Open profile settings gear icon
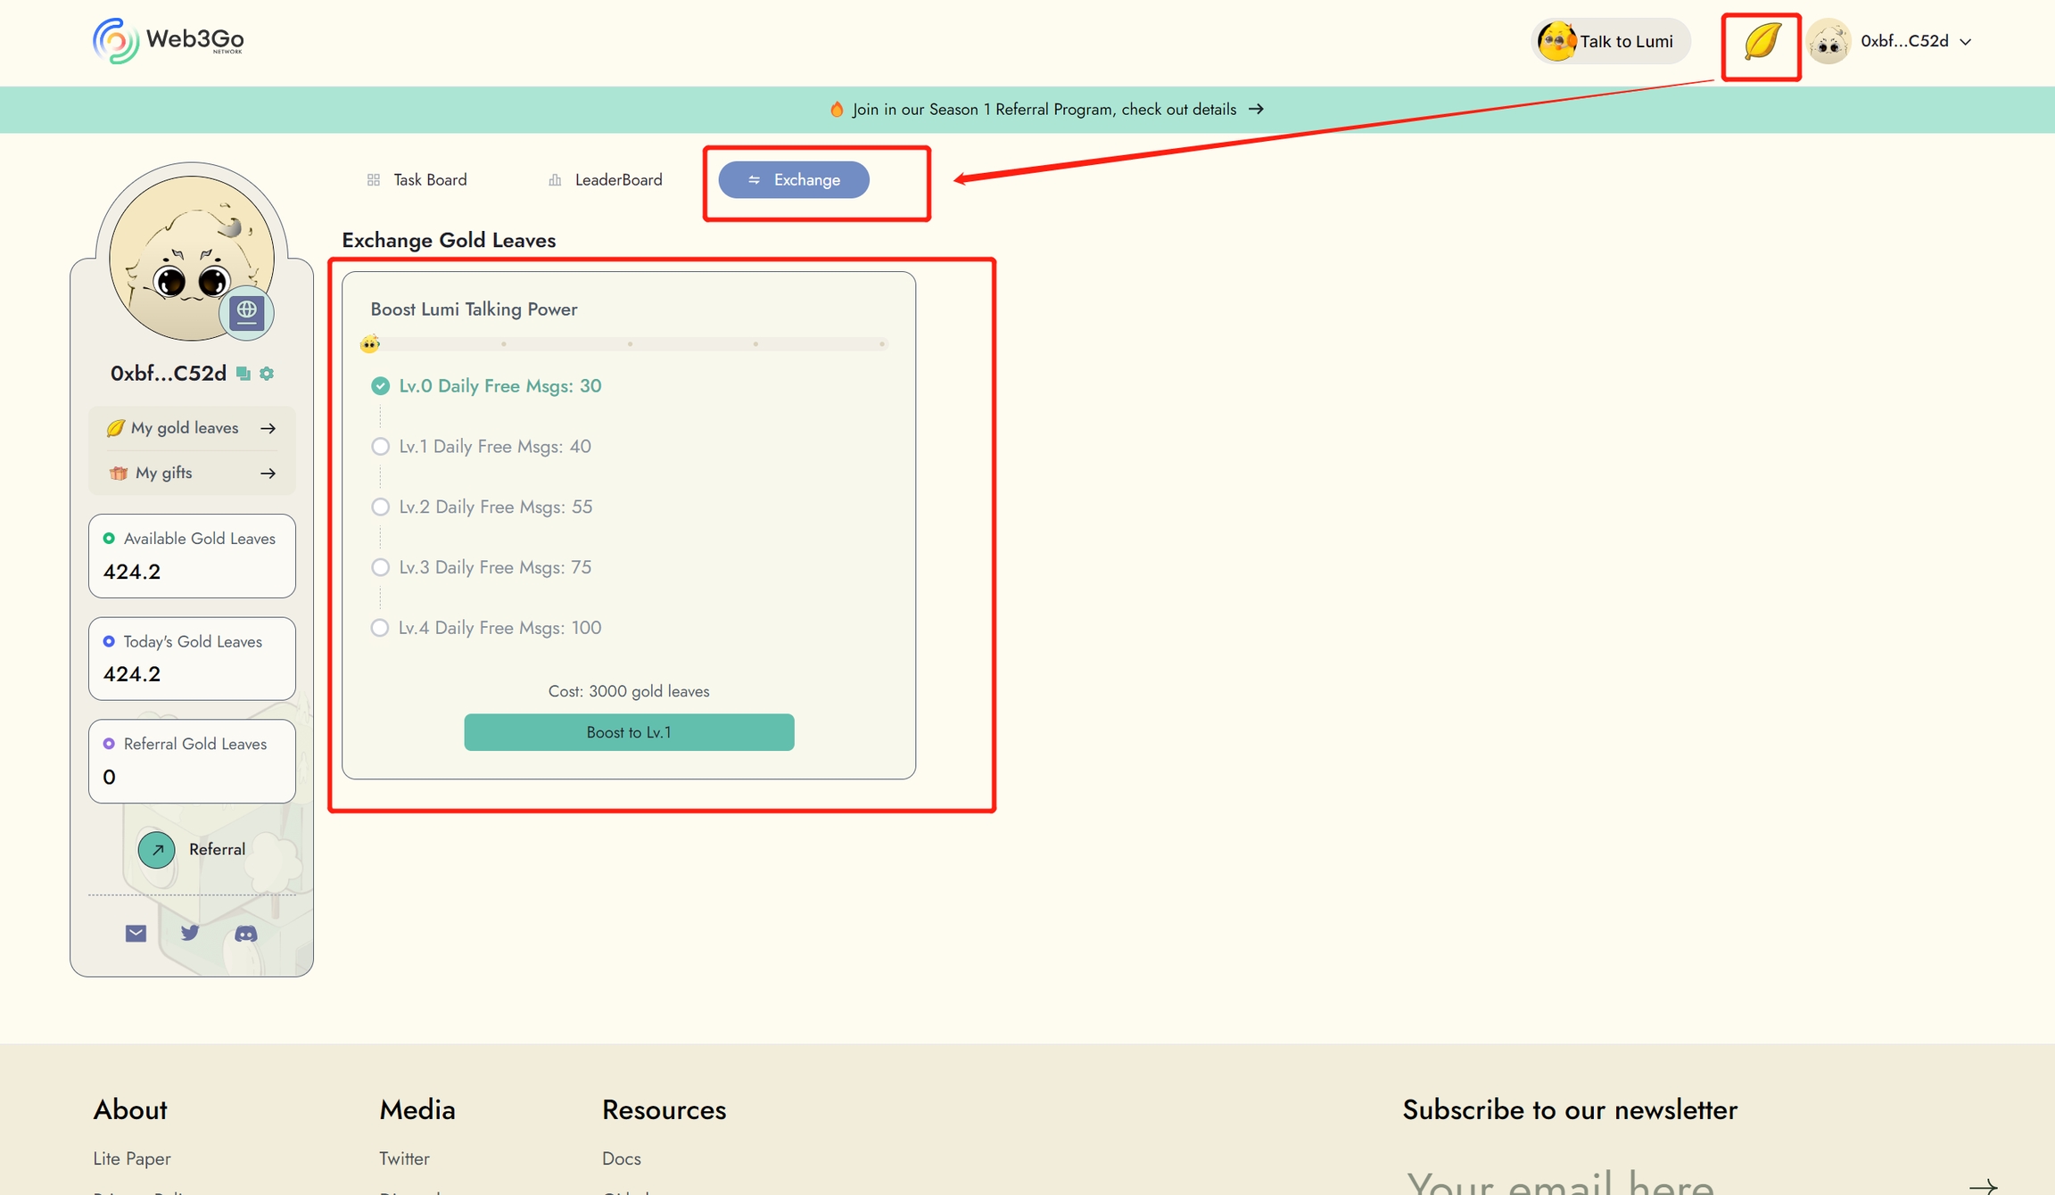2055x1195 pixels. [x=267, y=374]
